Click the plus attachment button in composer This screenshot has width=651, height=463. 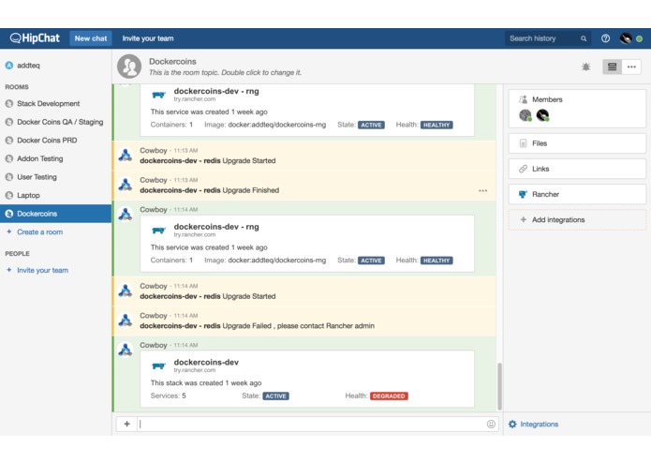pos(127,424)
